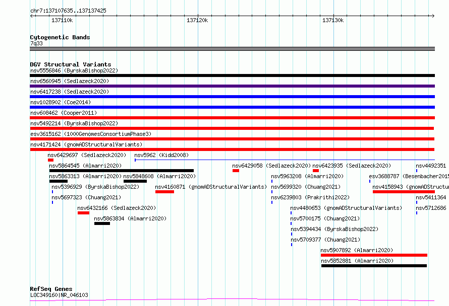Image resolution: width=449 pixels, height=306 pixels.
Task: Click the Cytogenetic Bands track title
Action: click(x=60, y=37)
